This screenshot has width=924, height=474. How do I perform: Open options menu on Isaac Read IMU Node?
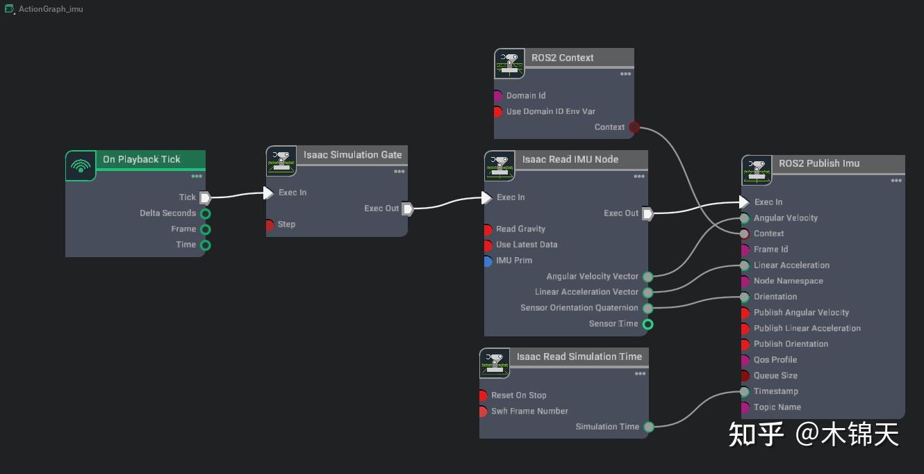pos(639,177)
